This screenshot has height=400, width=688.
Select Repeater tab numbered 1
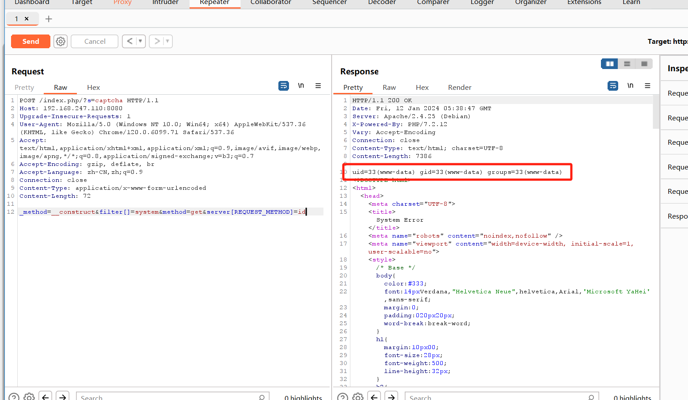coord(16,19)
